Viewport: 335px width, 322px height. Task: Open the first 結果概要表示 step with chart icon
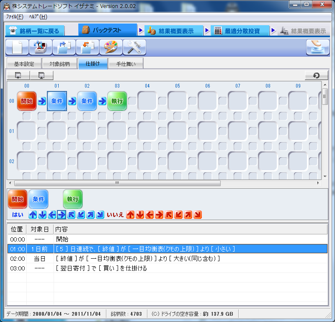click(173, 31)
